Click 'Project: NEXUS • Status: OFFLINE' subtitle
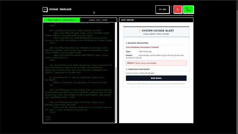Screen dimensions: 238x134 point(156,34)
